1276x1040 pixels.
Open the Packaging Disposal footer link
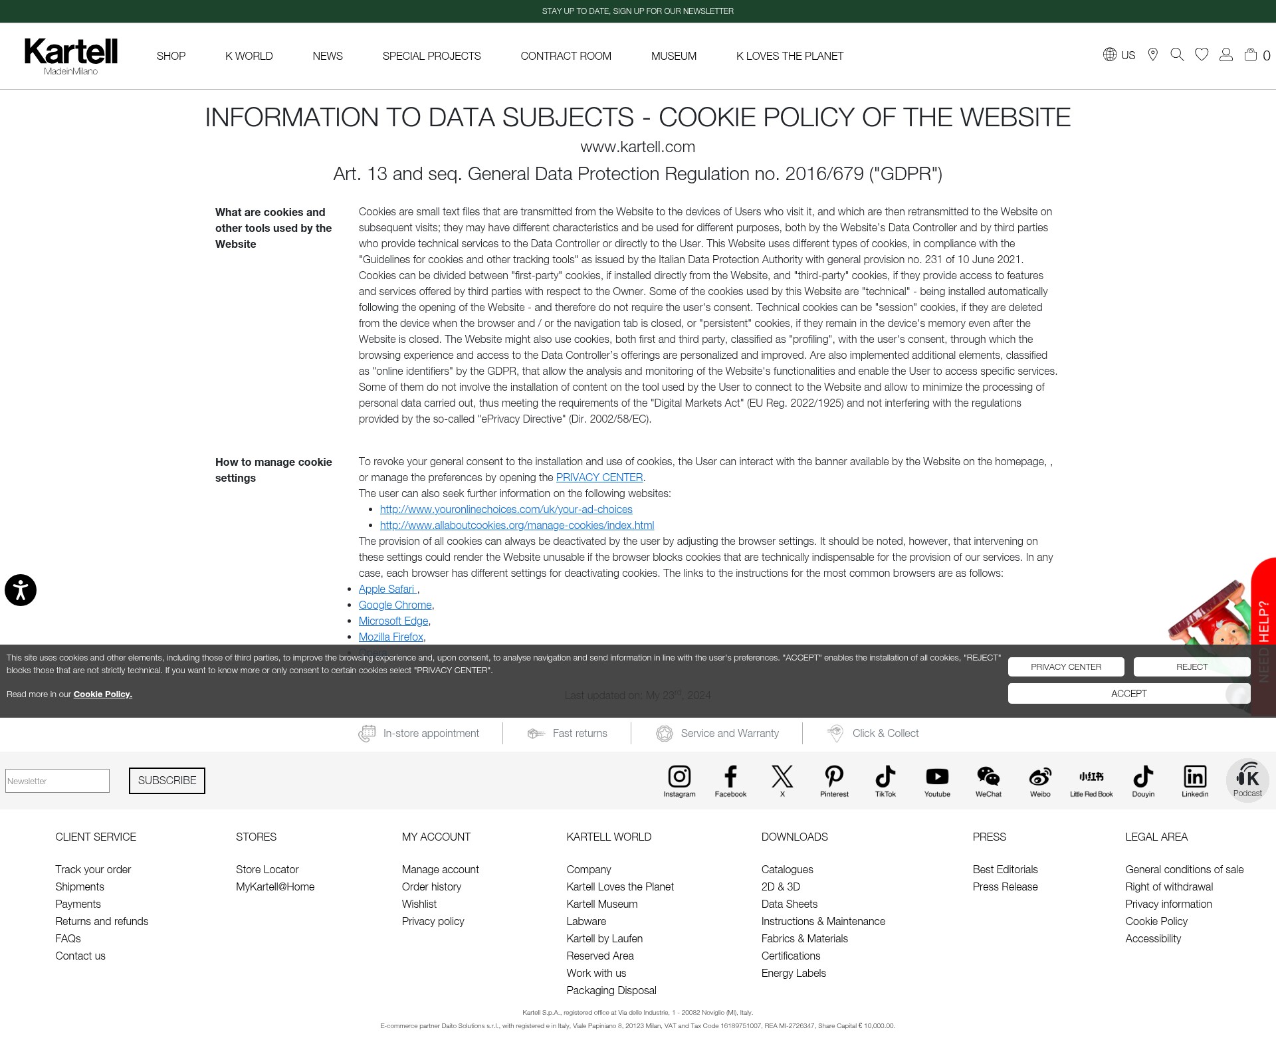click(x=611, y=991)
